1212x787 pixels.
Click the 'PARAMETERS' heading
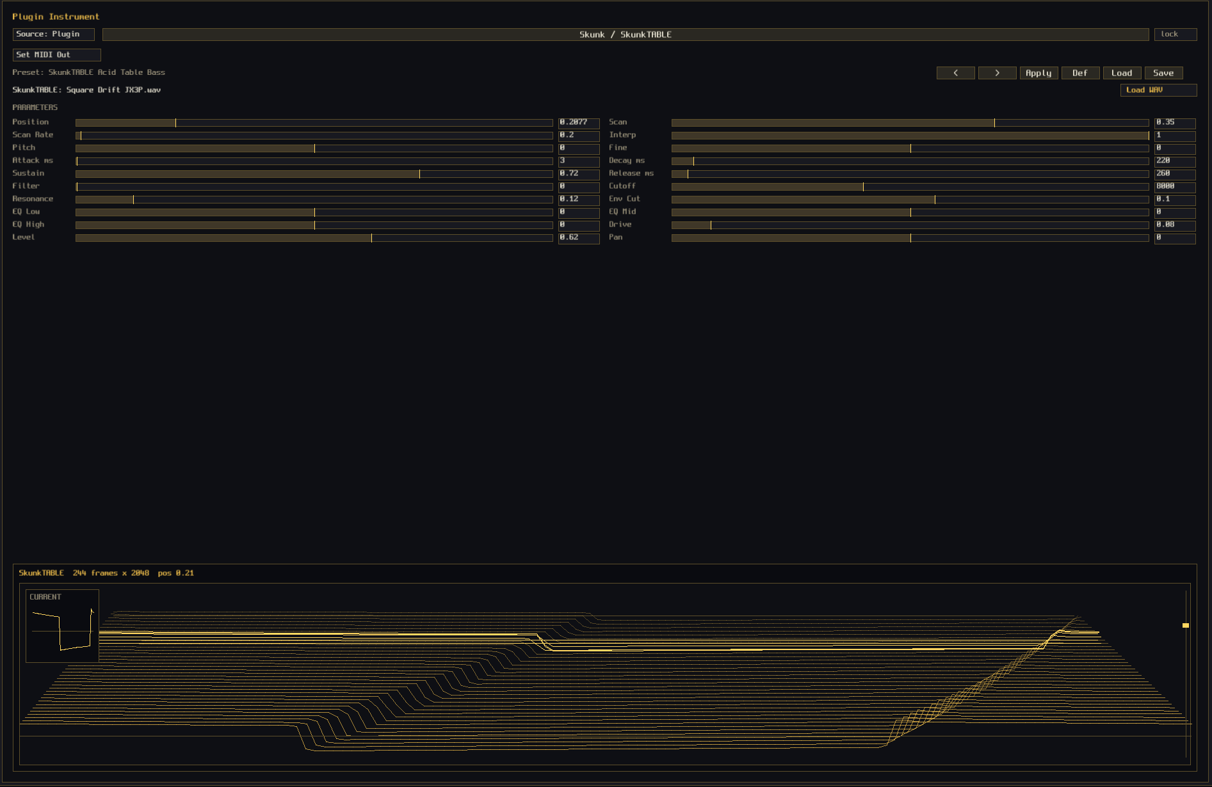[35, 107]
